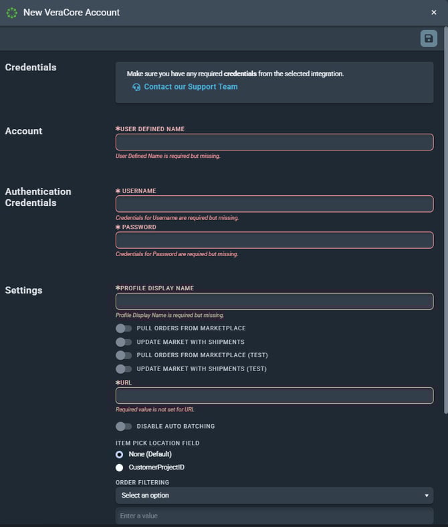Image resolution: width=448 pixels, height=527 pixels.
Task: Open the Contact our Support Team link
Action: (191, 87)
